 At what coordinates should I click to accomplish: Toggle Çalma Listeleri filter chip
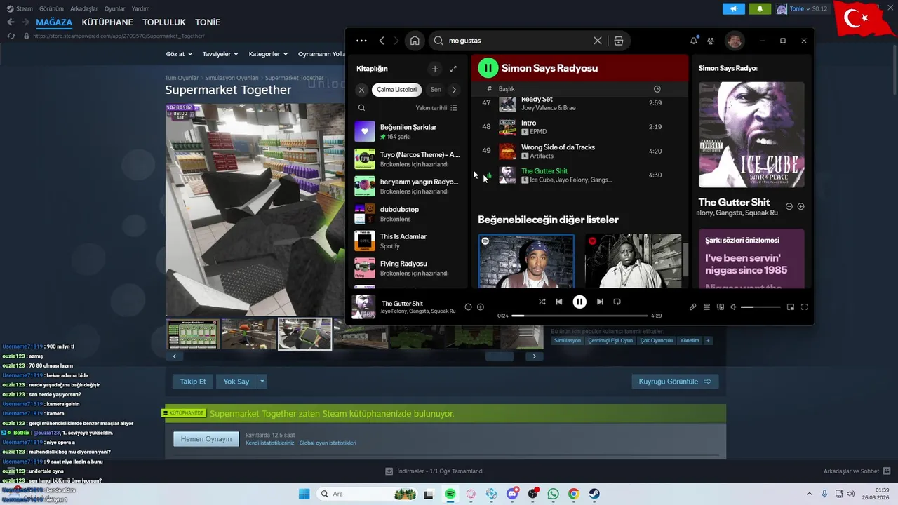pyautogui.click(x=397, y=90)
